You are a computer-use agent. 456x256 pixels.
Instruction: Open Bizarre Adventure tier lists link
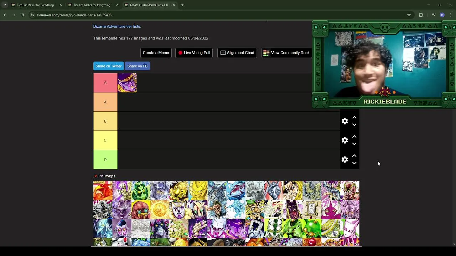pyautogui.click(x=117, y=26)
